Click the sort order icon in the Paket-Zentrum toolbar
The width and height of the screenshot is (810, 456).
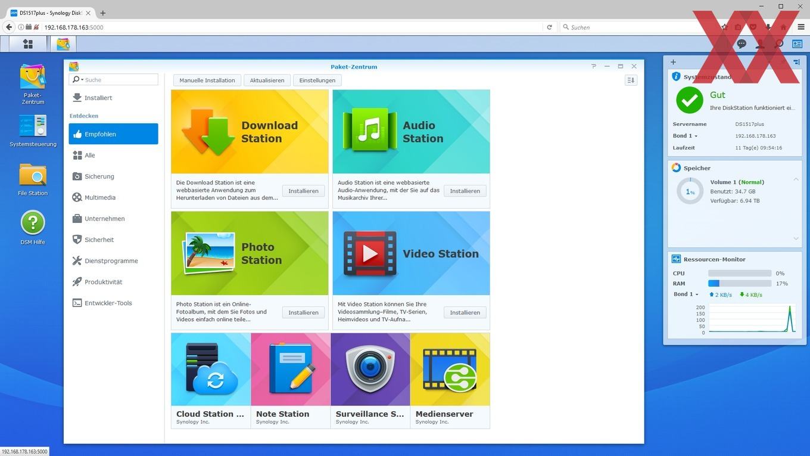[x=631, y=80]
